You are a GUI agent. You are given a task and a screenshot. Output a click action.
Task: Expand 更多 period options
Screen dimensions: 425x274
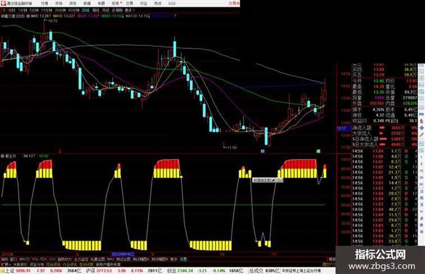(130, 10)
